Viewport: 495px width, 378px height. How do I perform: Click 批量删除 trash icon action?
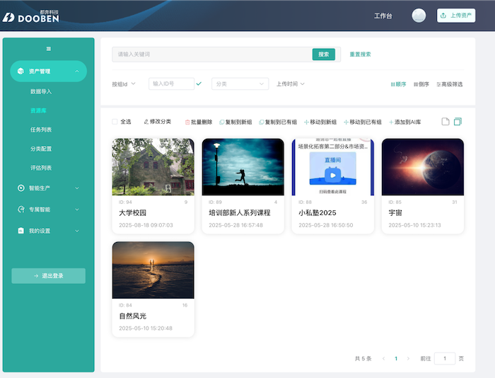pos(198,122)
